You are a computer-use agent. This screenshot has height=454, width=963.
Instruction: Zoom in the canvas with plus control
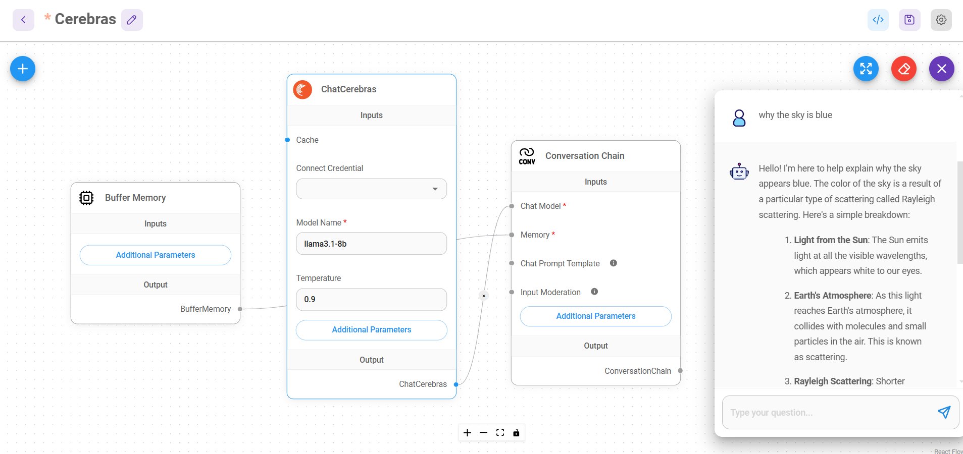[x=468, y=433]
